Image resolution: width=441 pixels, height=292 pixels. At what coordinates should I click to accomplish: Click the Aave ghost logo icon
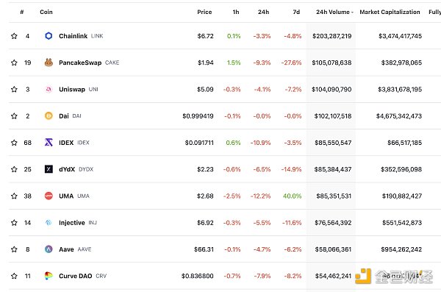pyautogui.click(x=49, y=249)
